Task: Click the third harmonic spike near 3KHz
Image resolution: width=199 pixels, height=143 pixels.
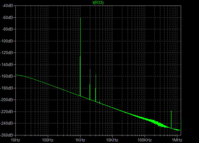Action: coord(96,88)
